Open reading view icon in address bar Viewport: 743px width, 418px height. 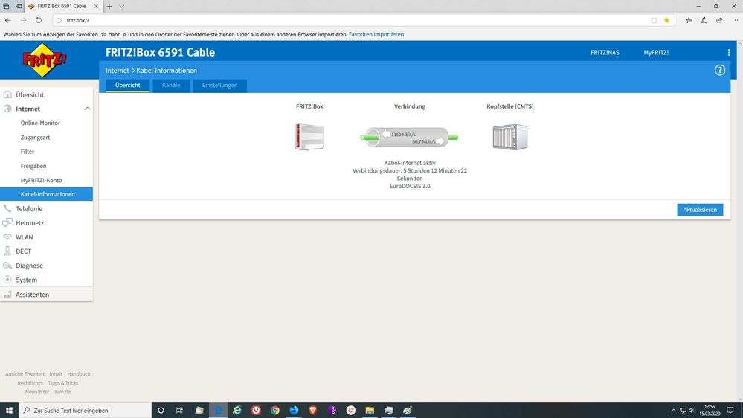(654, 20)
